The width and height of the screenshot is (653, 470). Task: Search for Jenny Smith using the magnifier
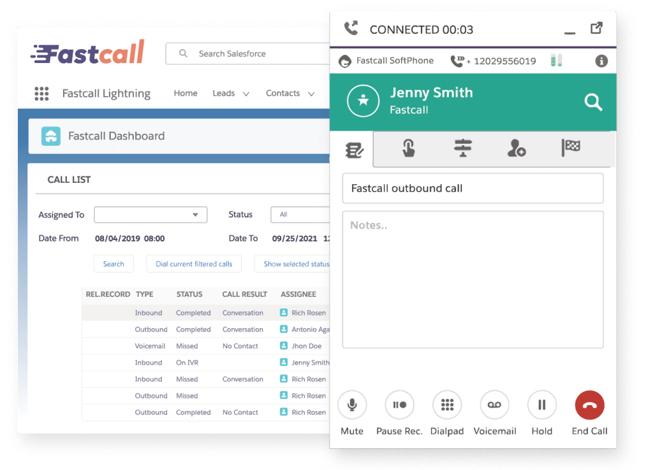592,102
